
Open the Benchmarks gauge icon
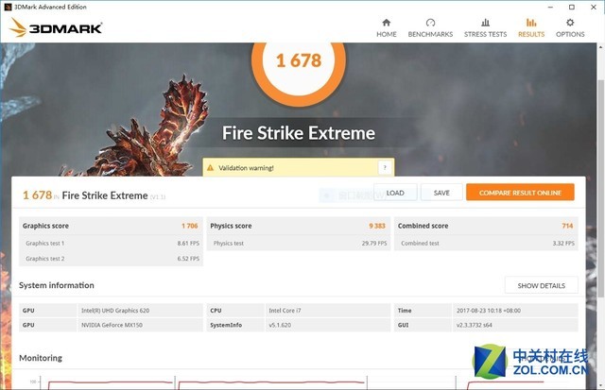coord(430,23)
